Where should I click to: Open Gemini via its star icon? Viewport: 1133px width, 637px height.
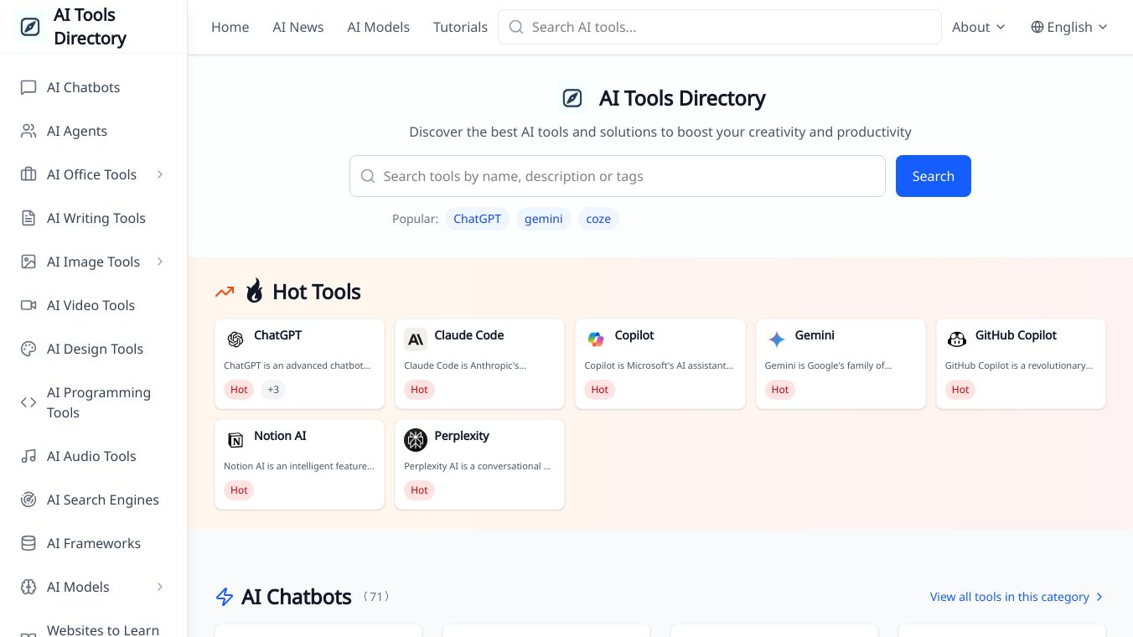click(x=776, y=339)
